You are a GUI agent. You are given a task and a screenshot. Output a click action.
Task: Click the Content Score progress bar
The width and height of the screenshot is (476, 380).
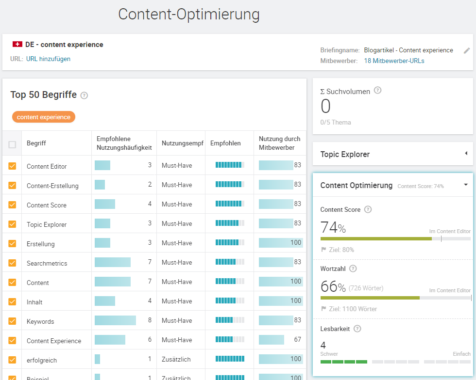pos(395,238)
